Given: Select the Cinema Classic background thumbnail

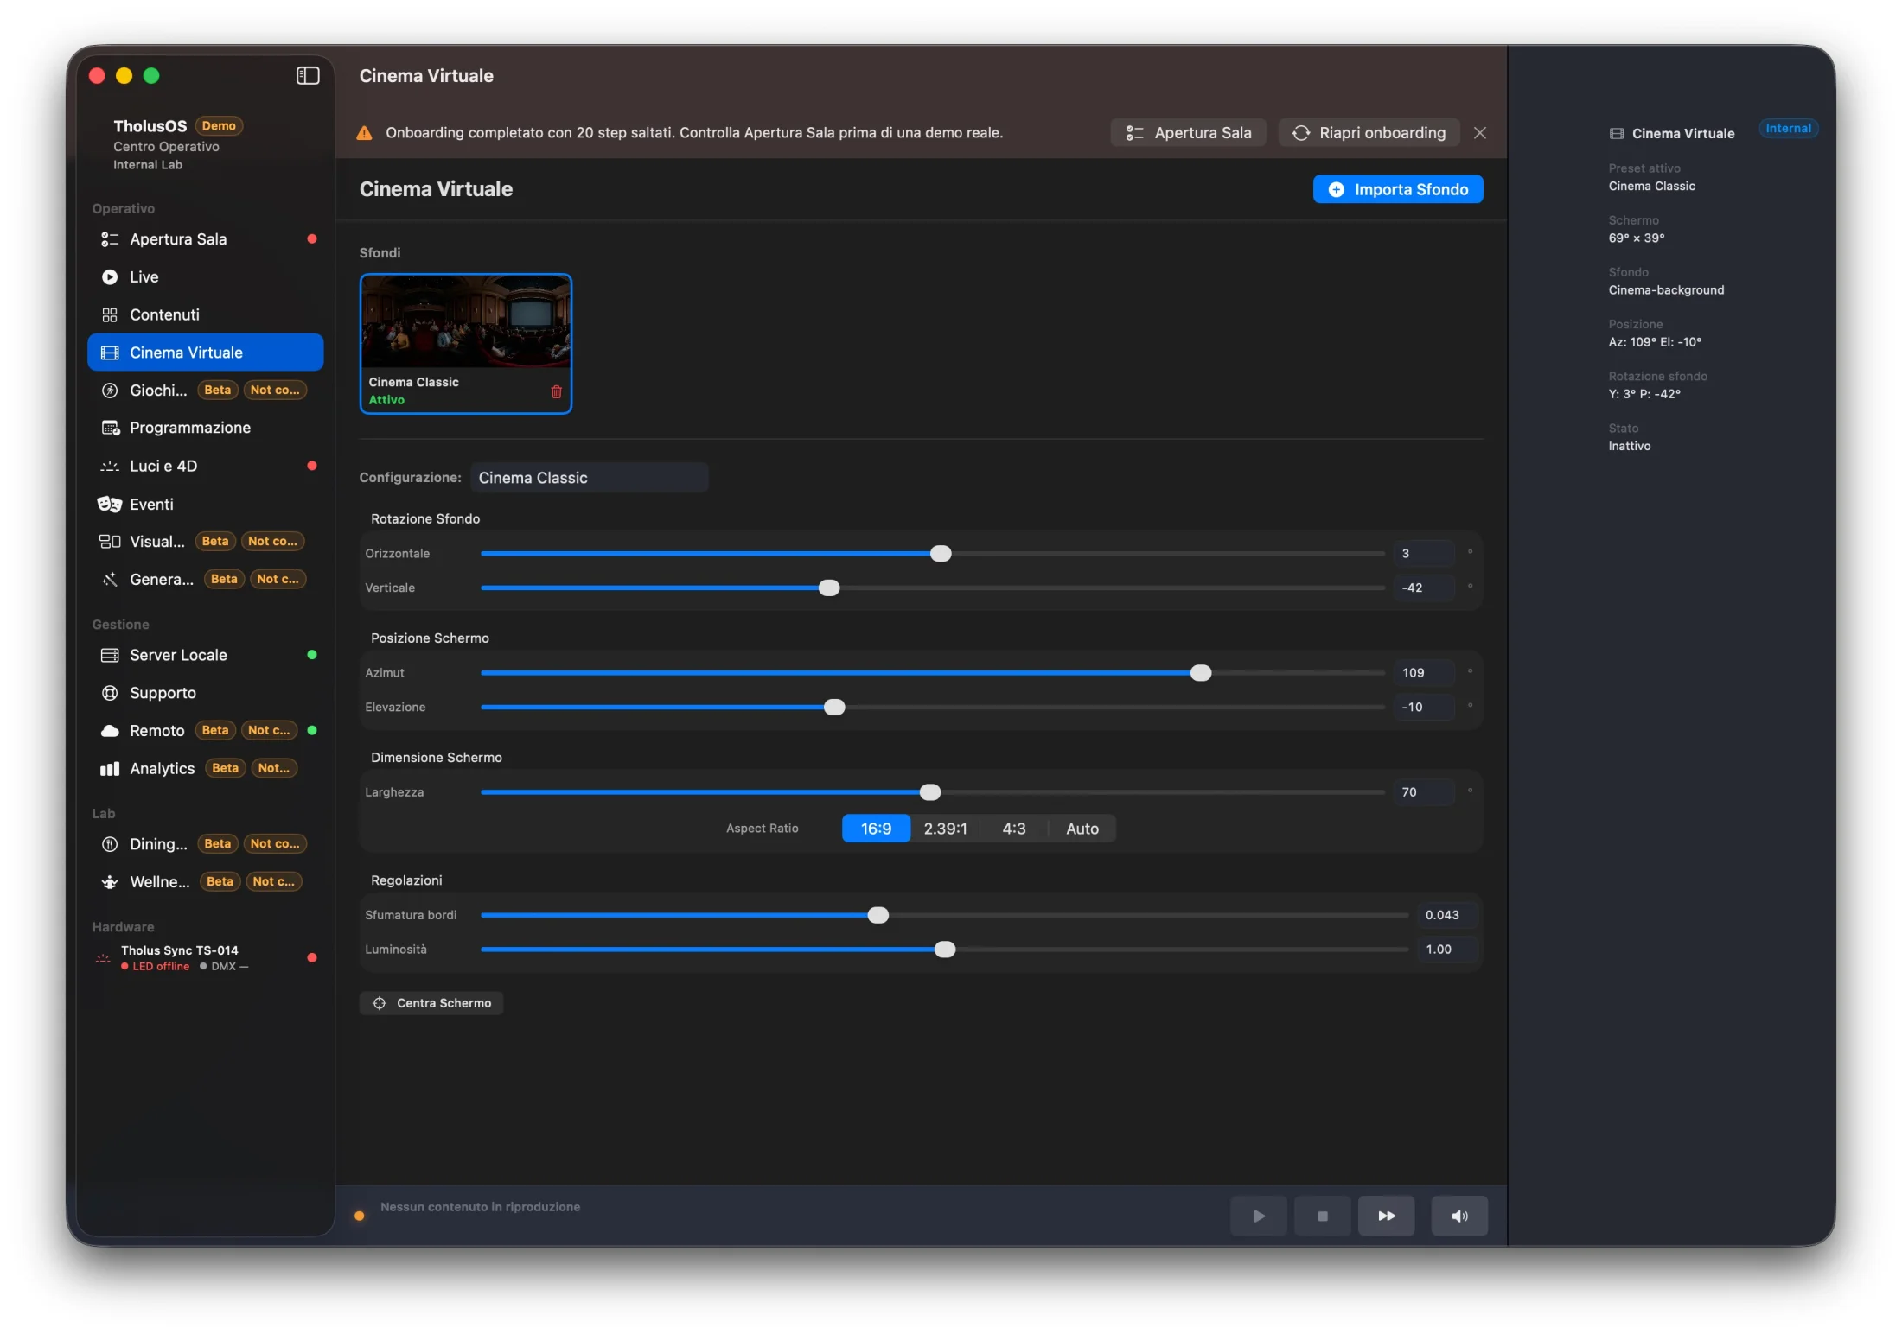Looking at the screenshot, I should coord(466,344).
